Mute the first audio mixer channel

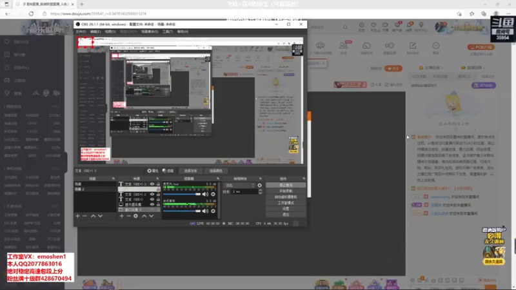pyautogui.click(x=205, y=195)
